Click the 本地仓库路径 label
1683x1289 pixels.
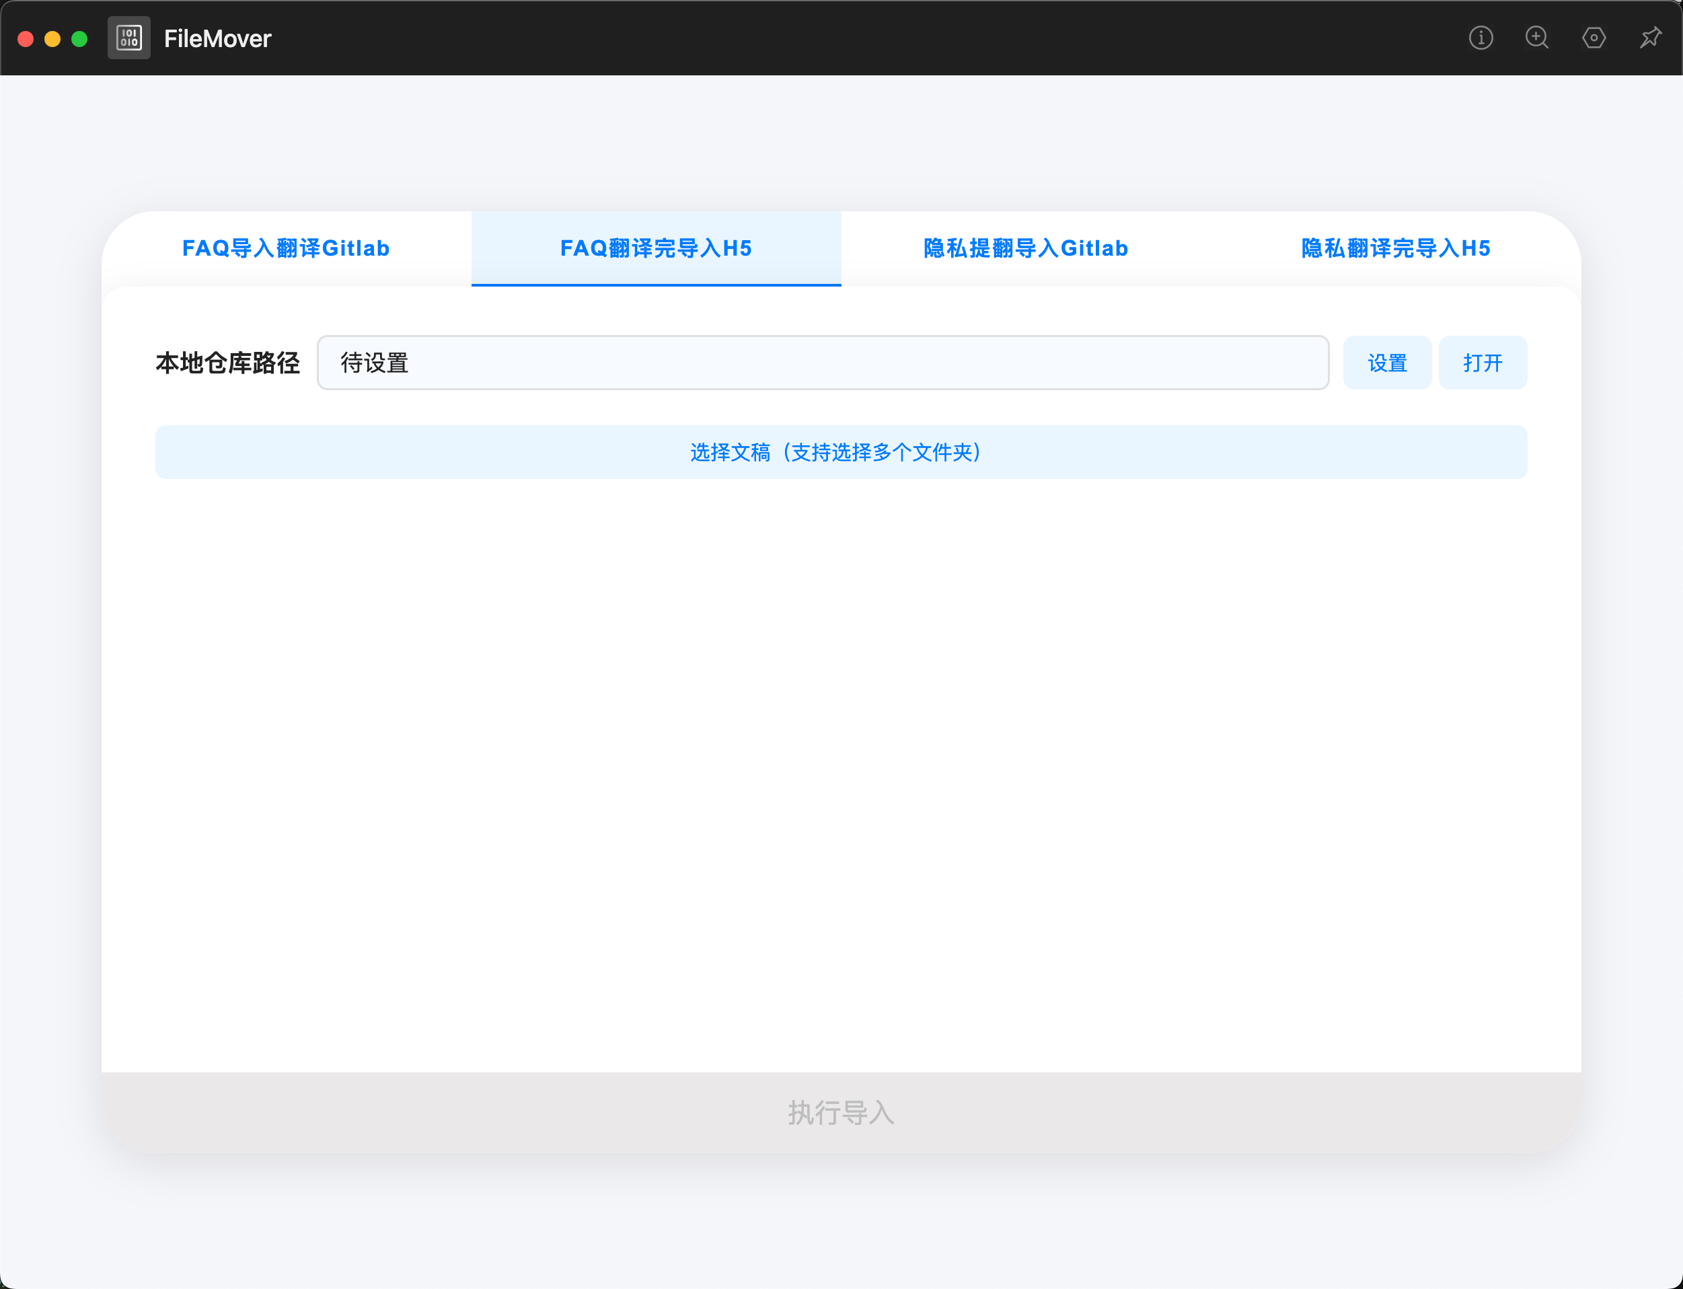[228, 363]
